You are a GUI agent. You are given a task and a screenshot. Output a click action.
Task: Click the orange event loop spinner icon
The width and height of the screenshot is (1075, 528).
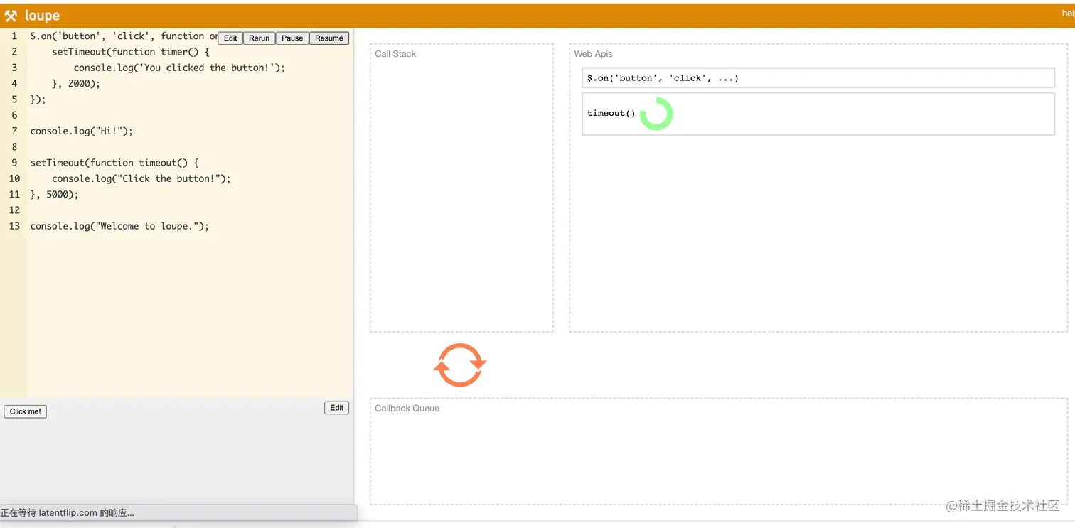(460, 365)
